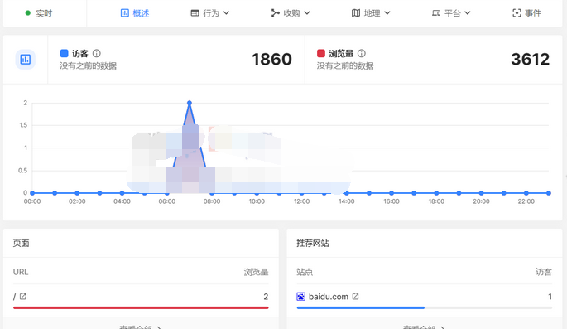567x329 pixels.
Task: Toggle the blue 访客 series swatch
Action: 64,54
